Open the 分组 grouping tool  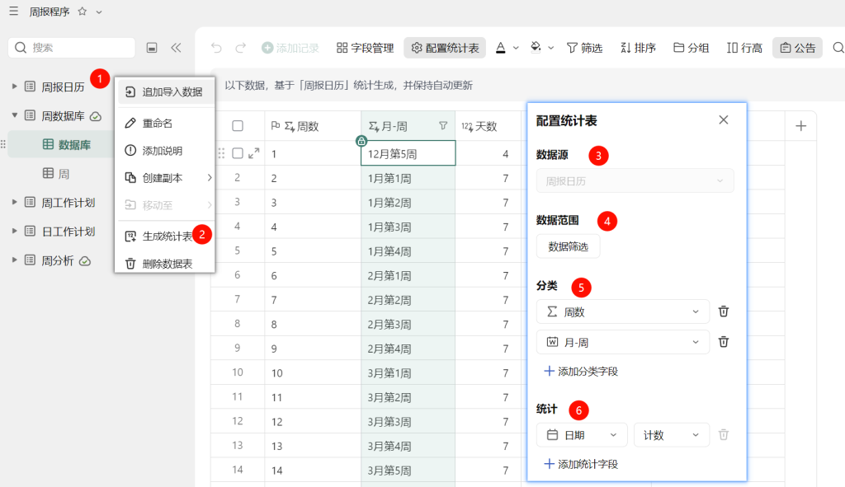[692, 48]
